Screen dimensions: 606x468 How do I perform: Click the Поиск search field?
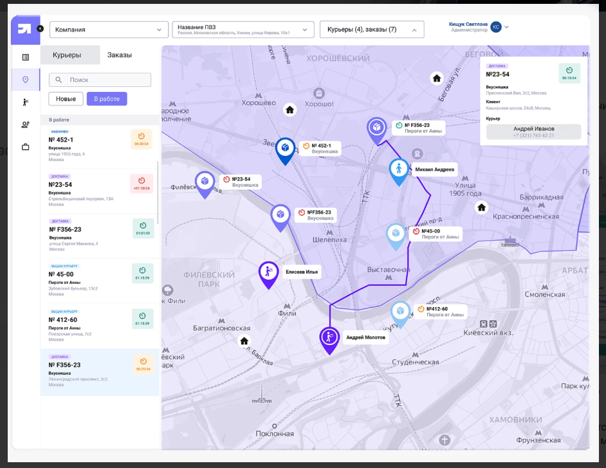100,80
